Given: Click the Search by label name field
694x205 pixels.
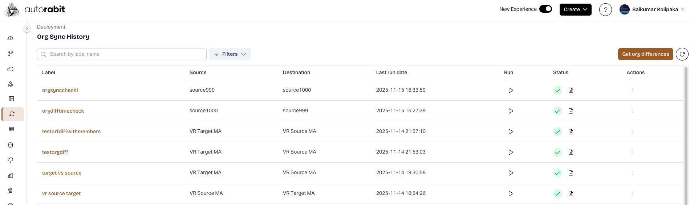Looking at the screenshot, I should pyautogui.click(x=123, y=54).
